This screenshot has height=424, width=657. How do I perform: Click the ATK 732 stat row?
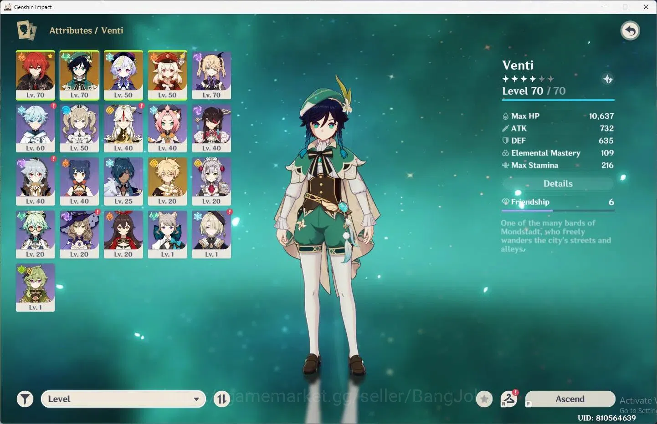point(558,128)
